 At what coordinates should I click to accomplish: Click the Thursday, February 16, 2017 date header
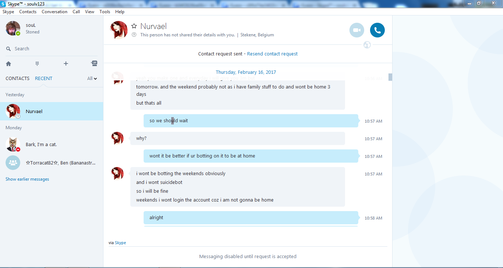tap(246, 72)
